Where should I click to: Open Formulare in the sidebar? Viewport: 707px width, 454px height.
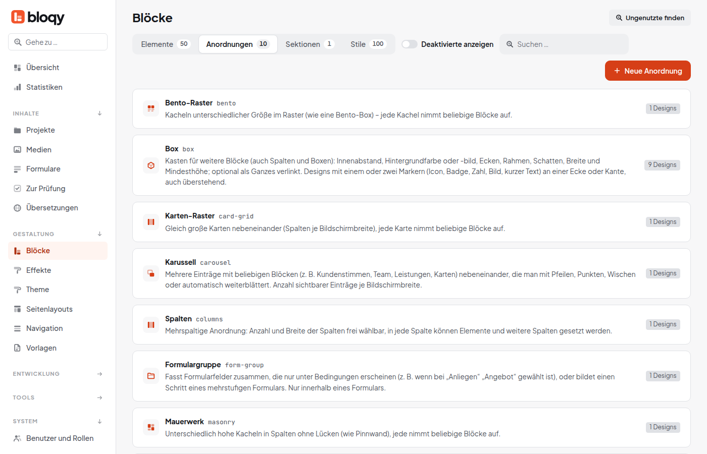click(x=58, y=169)
